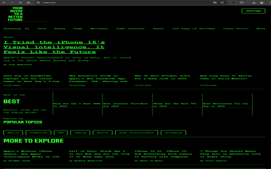Open Apple's Monster iPhone Update article
The height and width of the screenshot is (169, 271).
[x=32, y=154]
